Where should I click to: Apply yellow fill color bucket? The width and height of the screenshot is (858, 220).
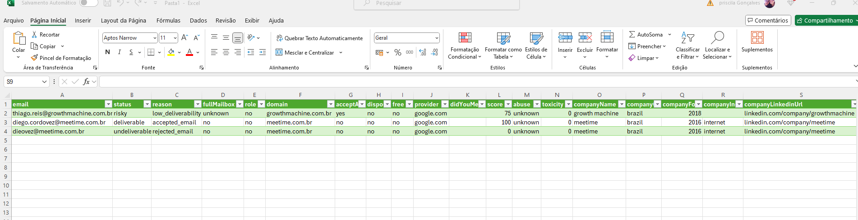(x=171, y=52)
